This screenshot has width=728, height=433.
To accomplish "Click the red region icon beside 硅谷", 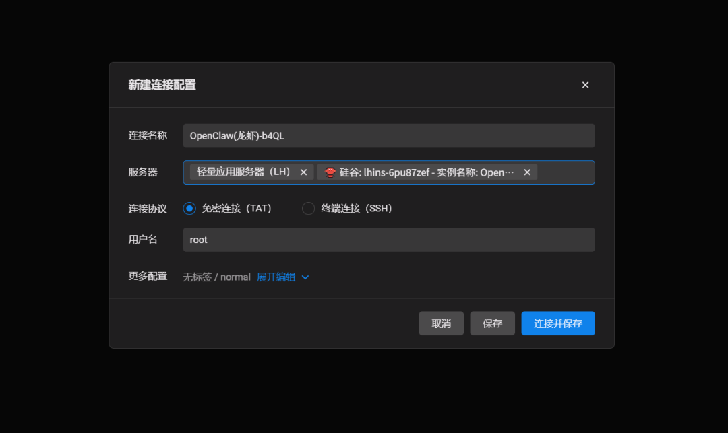I will point(330,172).
